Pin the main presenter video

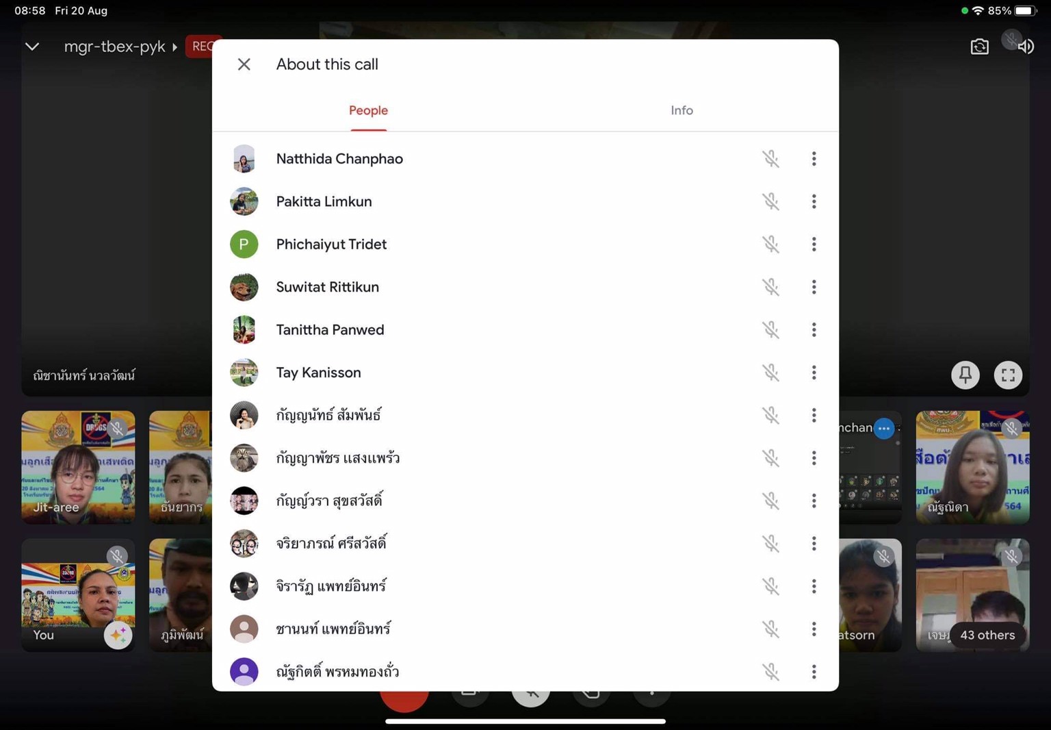tap(965, 375)
